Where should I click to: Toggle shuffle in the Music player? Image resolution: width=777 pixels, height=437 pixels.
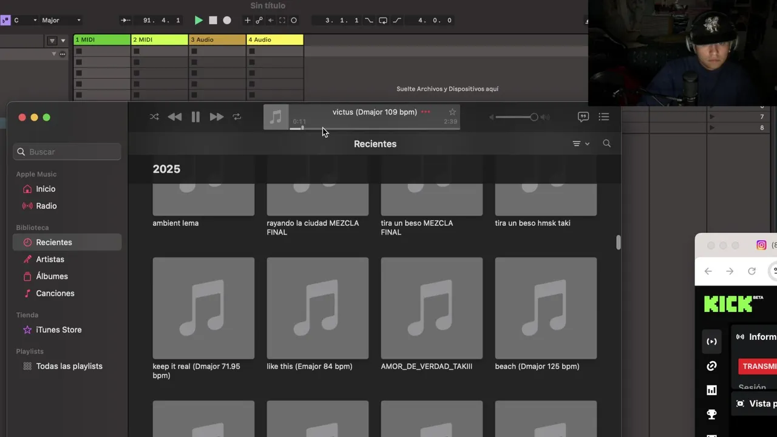point(154,117)
